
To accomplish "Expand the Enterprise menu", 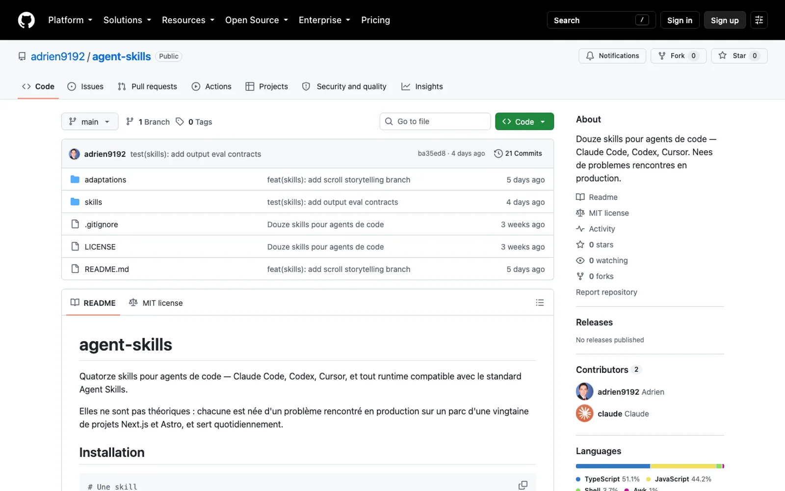I will point(324,20).
